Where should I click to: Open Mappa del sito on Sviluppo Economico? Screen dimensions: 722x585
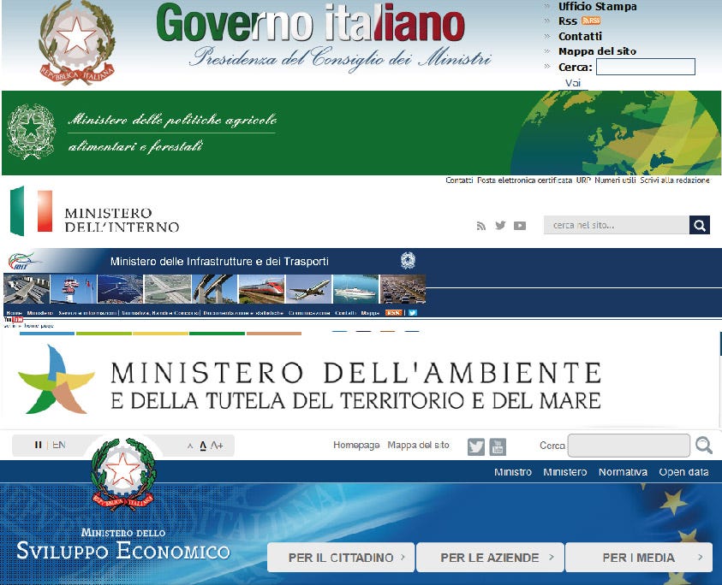[x=418, y=445]
